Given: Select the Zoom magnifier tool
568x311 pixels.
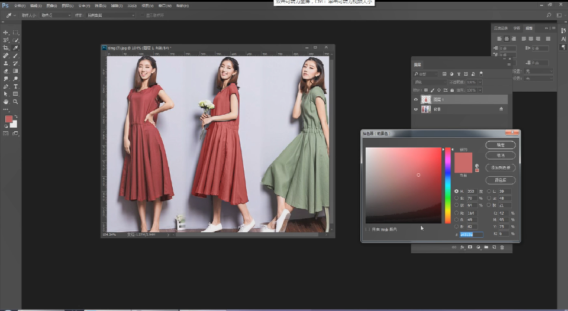Looking at the screenshot, I should pos(15,102).
